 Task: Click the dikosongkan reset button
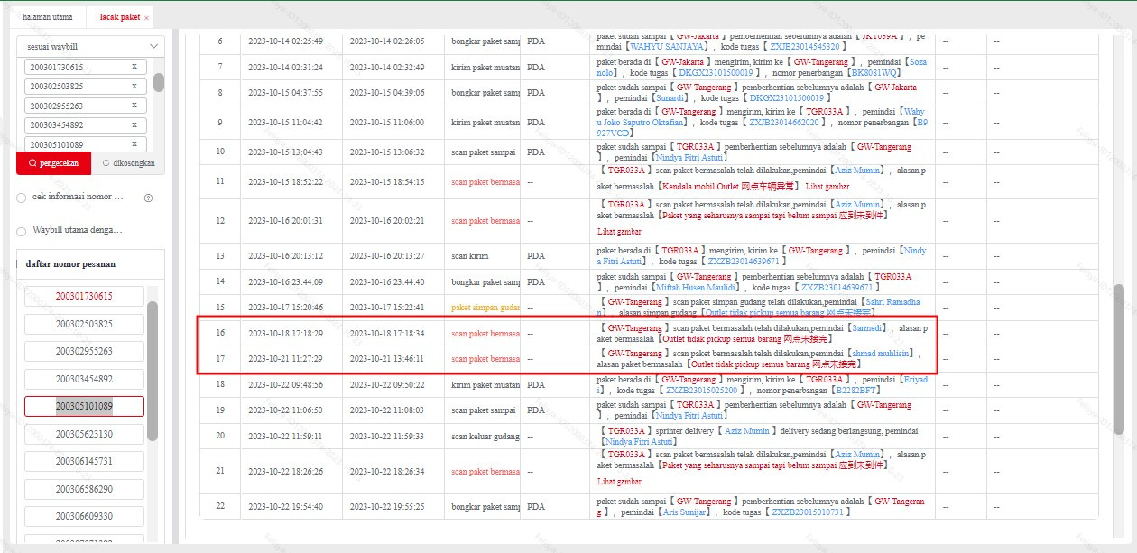pyautogui.click(x=129, y=163)
